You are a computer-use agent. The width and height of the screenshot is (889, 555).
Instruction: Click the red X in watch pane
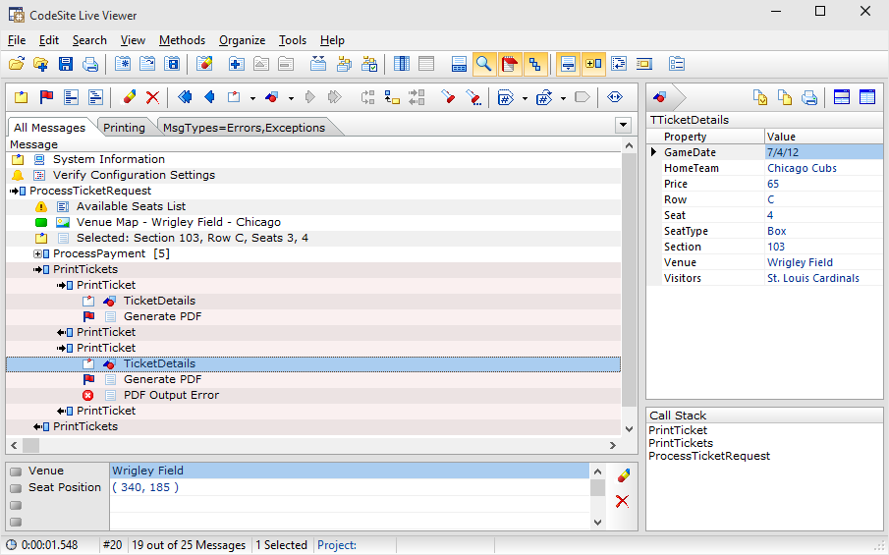pos(623,501)
